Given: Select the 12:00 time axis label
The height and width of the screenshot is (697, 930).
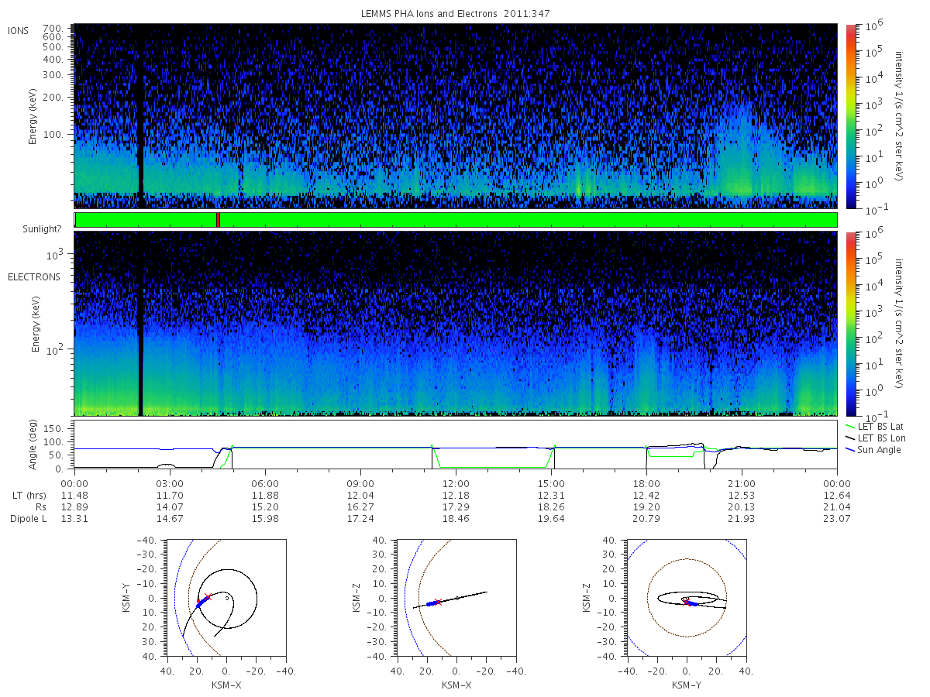Looking at the screenshot, I should coord(456,482).
